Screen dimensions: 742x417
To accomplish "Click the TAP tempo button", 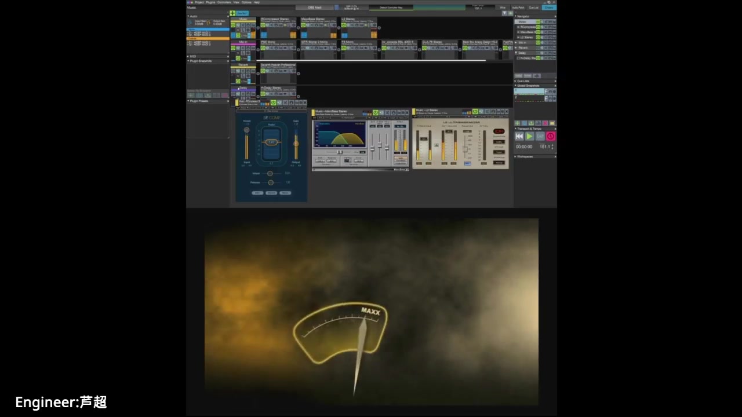I will tap(540, 136).
